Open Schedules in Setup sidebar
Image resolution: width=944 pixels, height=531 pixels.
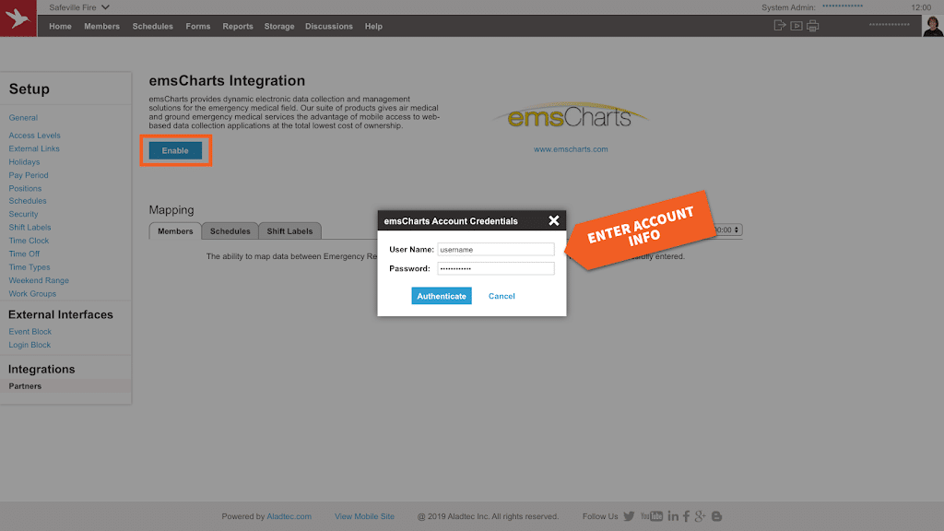27,201
